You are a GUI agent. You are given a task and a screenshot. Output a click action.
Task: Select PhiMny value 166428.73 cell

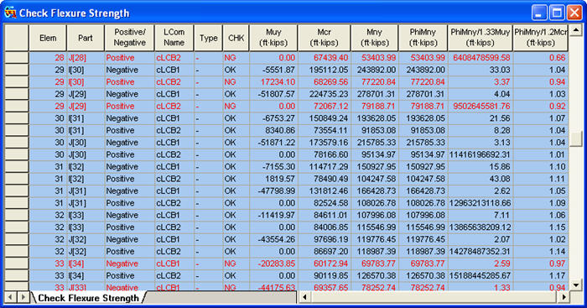[423, 191]
